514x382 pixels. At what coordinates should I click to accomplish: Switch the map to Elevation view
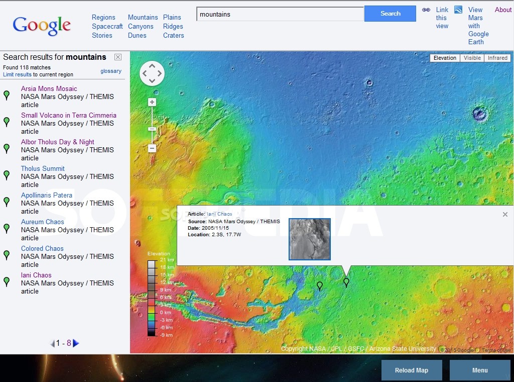click(445, 58)
